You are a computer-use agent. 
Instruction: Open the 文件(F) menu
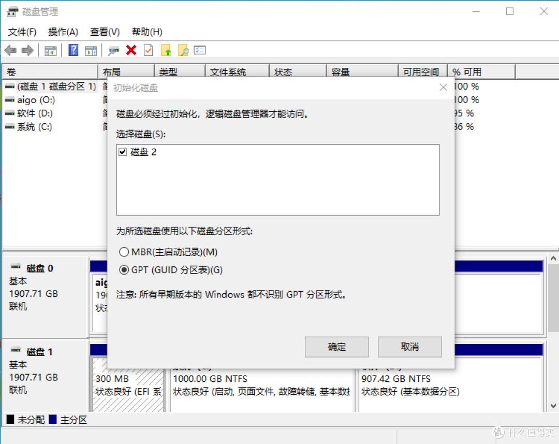[22, 32]
